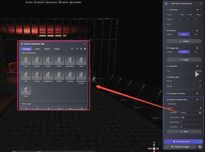The height and width of the screenshot is (152, 205).
Task: Switch to the Assets tab
Action: click(x=37, y=49)
